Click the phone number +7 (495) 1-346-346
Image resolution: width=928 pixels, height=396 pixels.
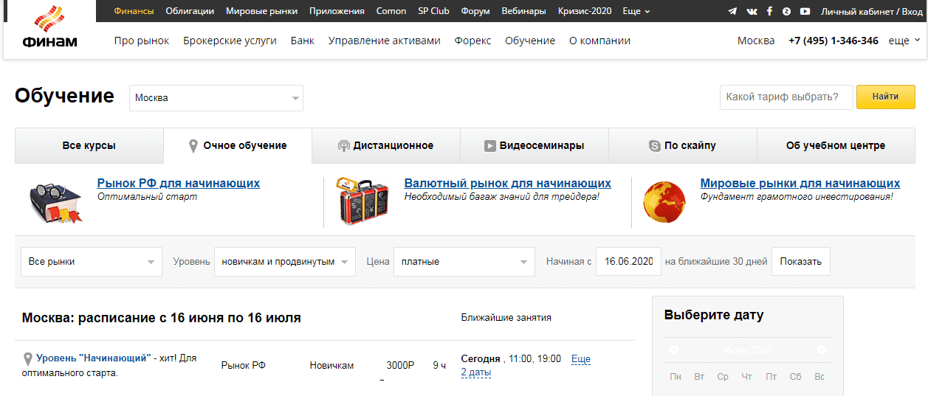(x=834, y=41)
